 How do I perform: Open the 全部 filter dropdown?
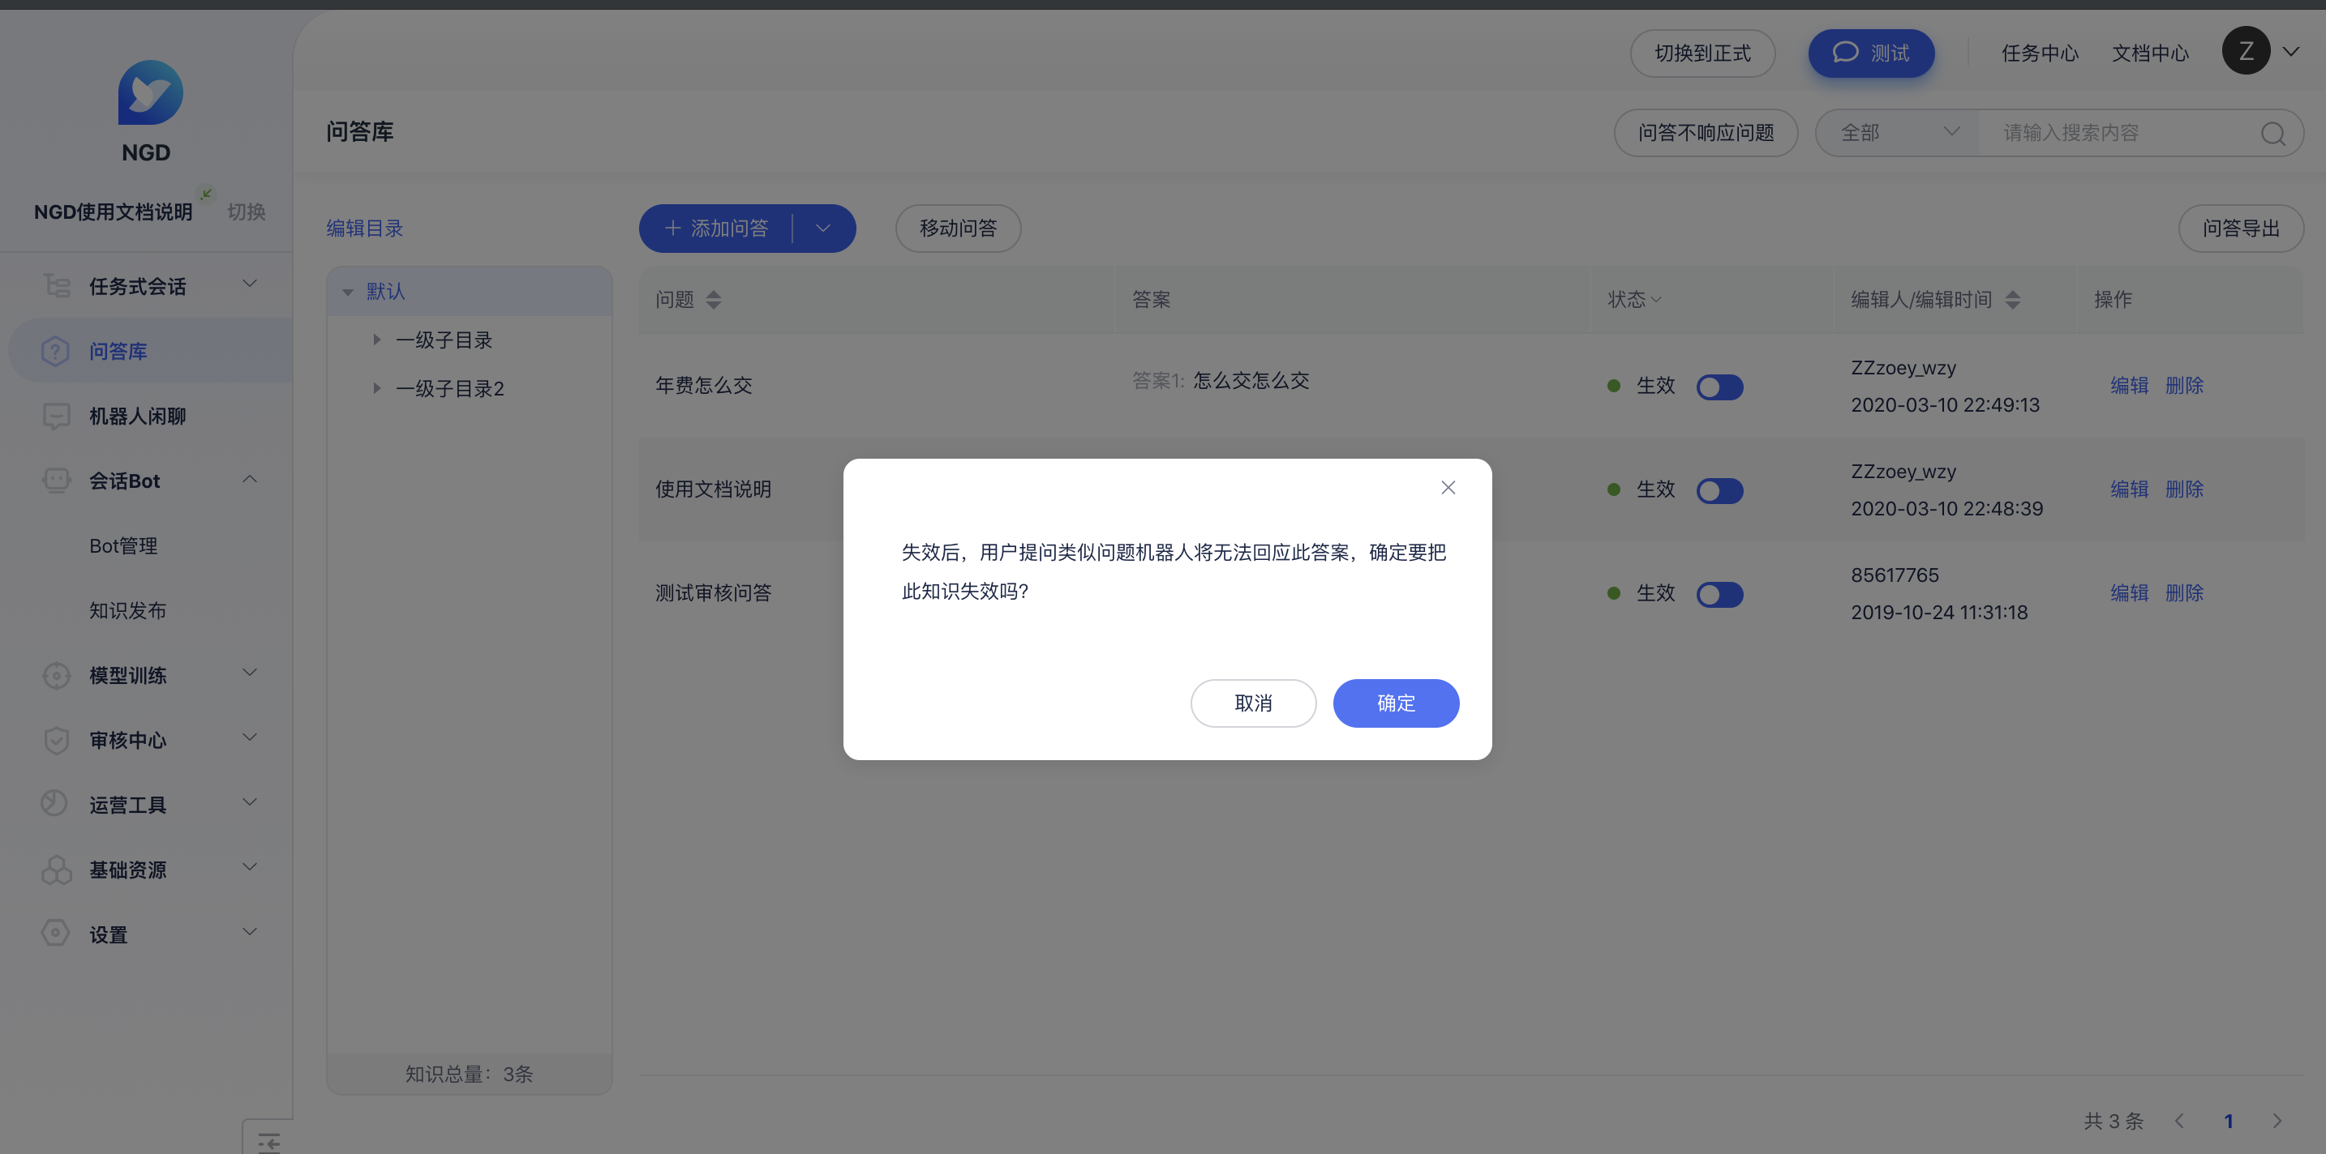[x=1897, y=133]
